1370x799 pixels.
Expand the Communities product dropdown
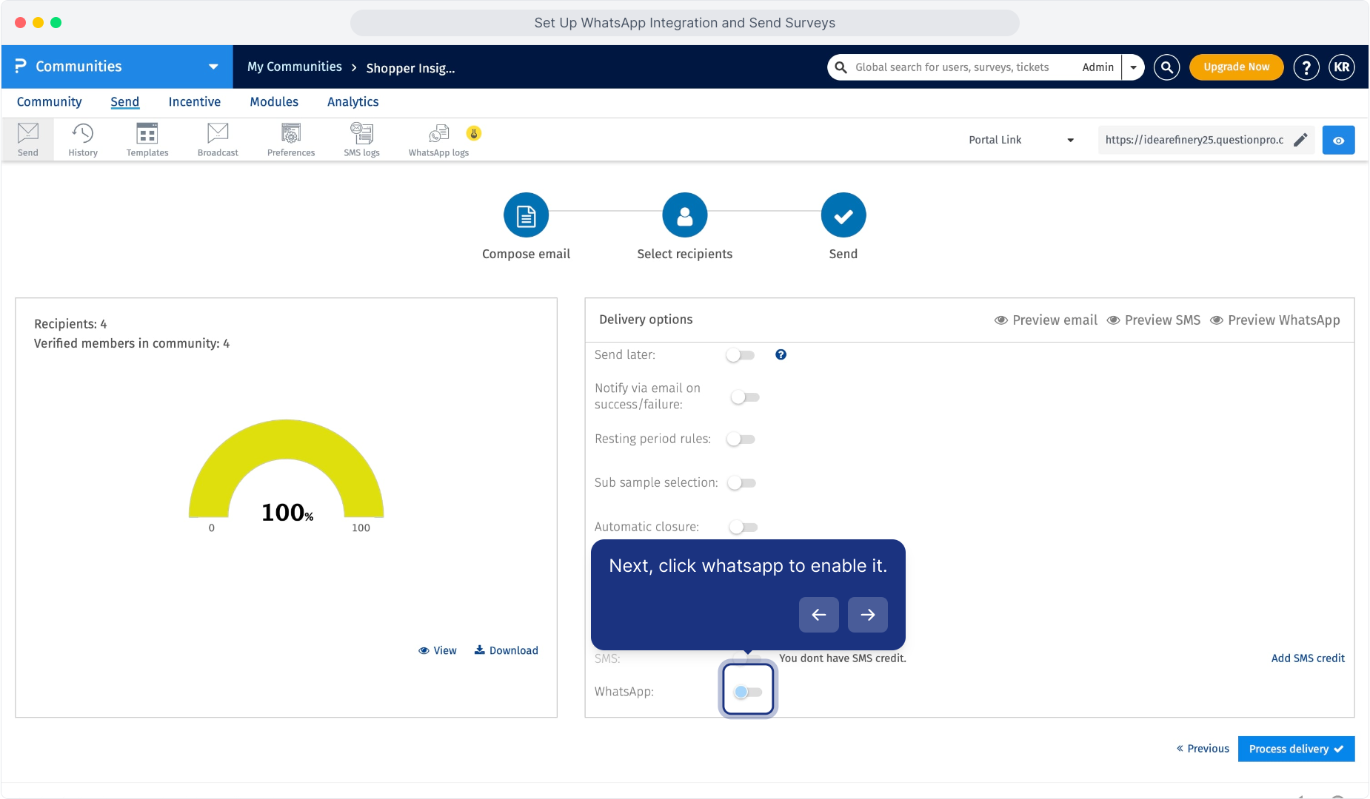[x=213, y=67]
